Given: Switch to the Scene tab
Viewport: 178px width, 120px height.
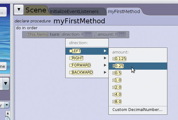Looking at the screenshot, I should click(36, 10).
